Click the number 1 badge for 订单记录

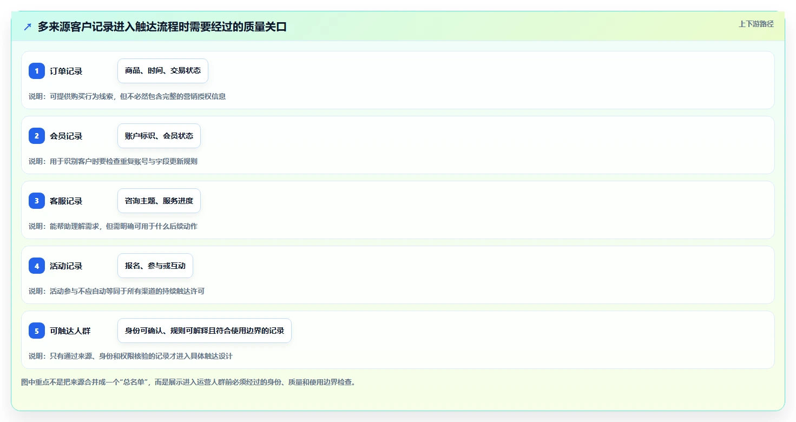click(37, 71)
